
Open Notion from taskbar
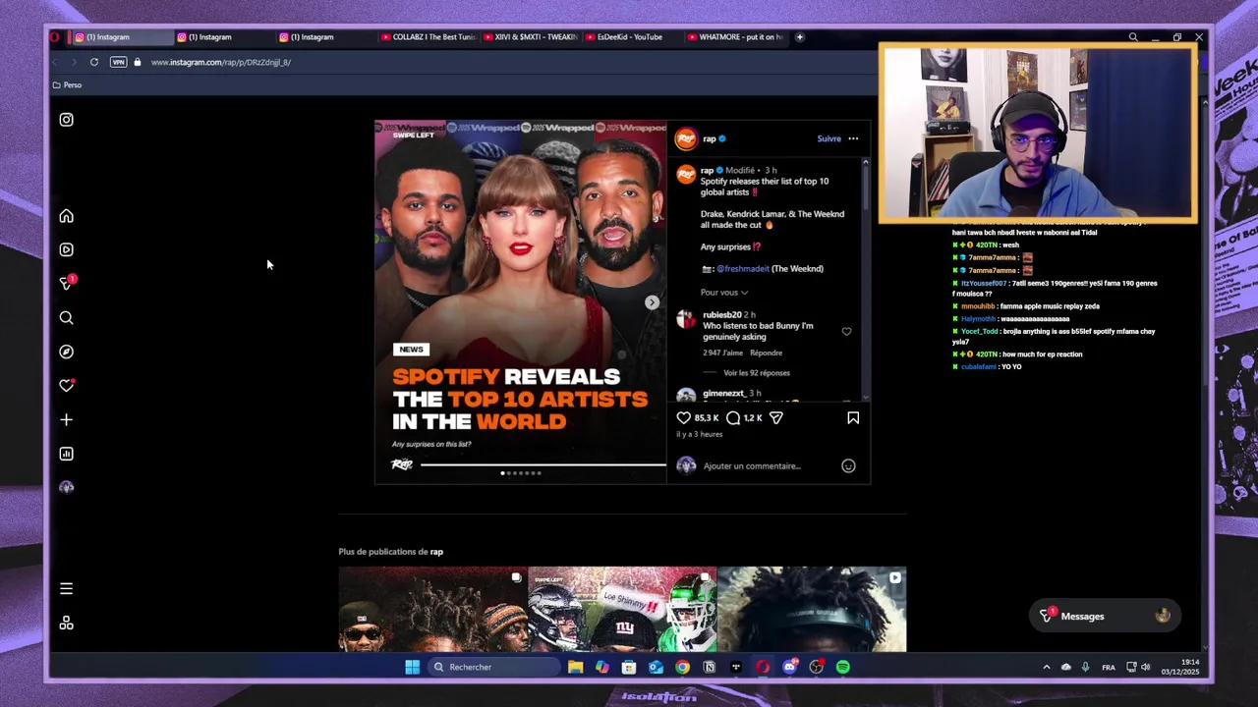click(710, 668)
